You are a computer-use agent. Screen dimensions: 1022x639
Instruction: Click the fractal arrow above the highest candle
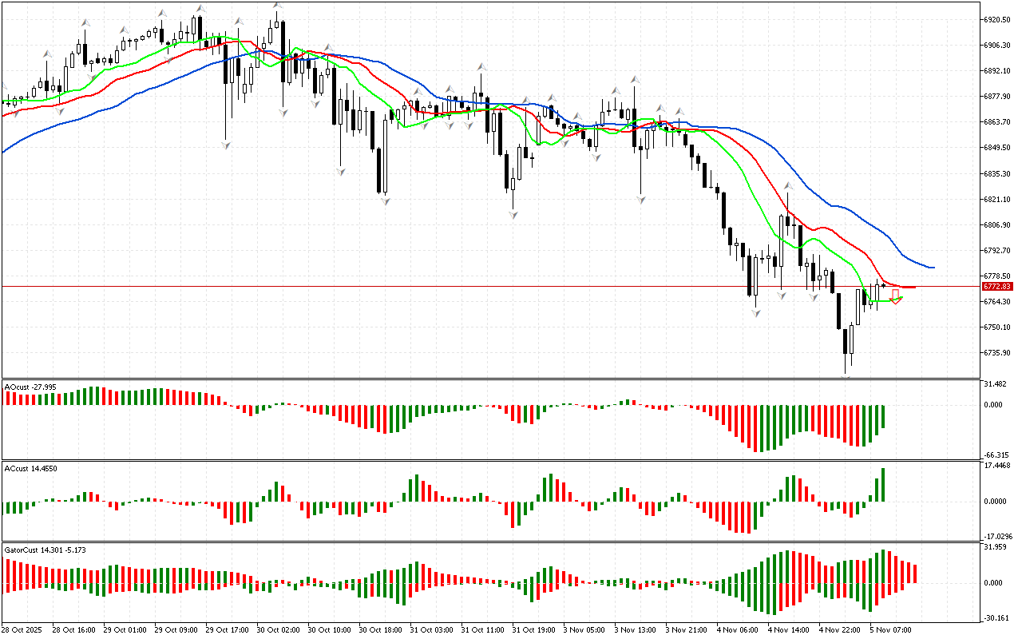[277, 6]
